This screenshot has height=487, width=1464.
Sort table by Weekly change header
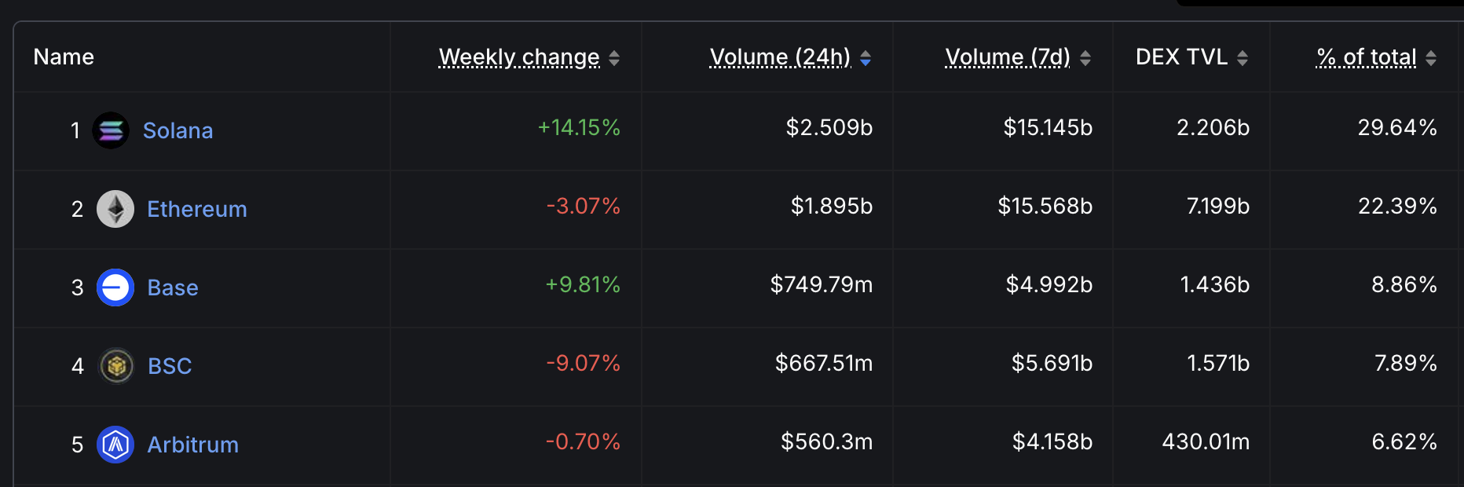point(519,57)
